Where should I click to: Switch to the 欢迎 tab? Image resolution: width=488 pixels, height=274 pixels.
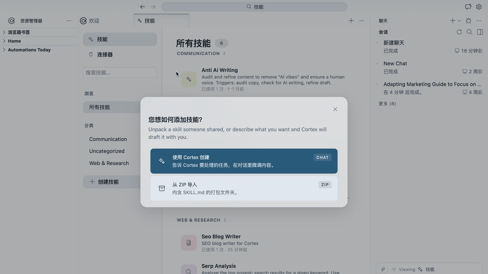[90, 21]
